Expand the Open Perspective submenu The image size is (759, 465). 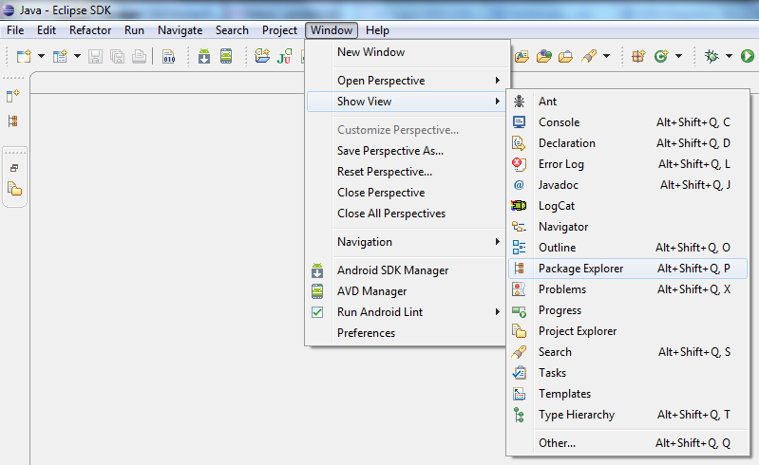[408, 81]
